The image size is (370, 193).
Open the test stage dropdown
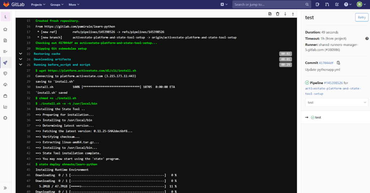tap(336, 103)
